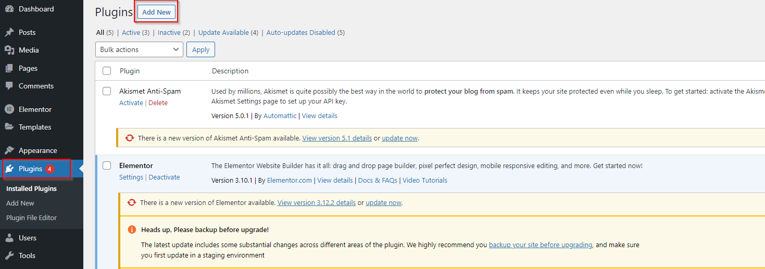Screen dimensions: 765x269
Task: Click the Templates folder icon
Action: click(x=9, y=127)
